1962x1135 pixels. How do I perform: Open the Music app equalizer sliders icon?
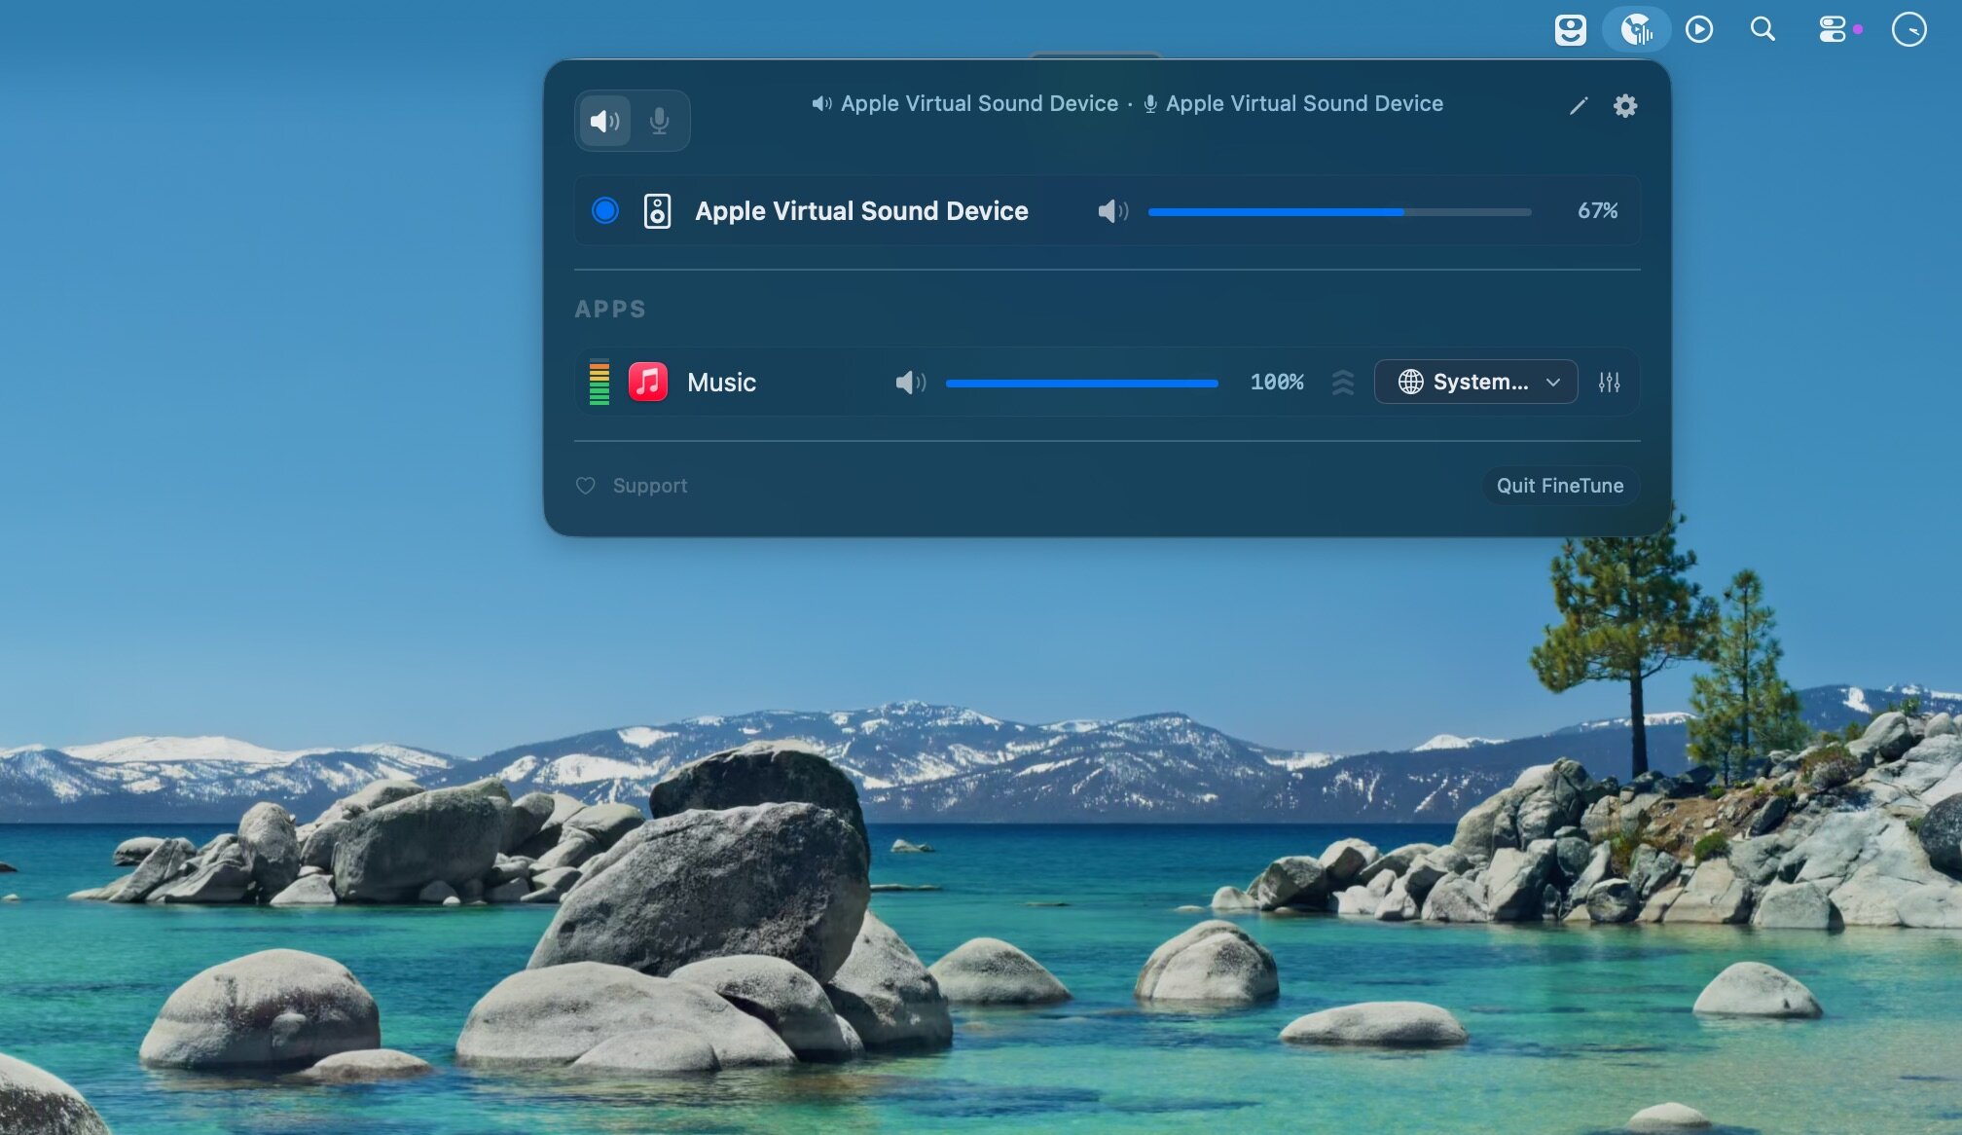pos(1609,383)
